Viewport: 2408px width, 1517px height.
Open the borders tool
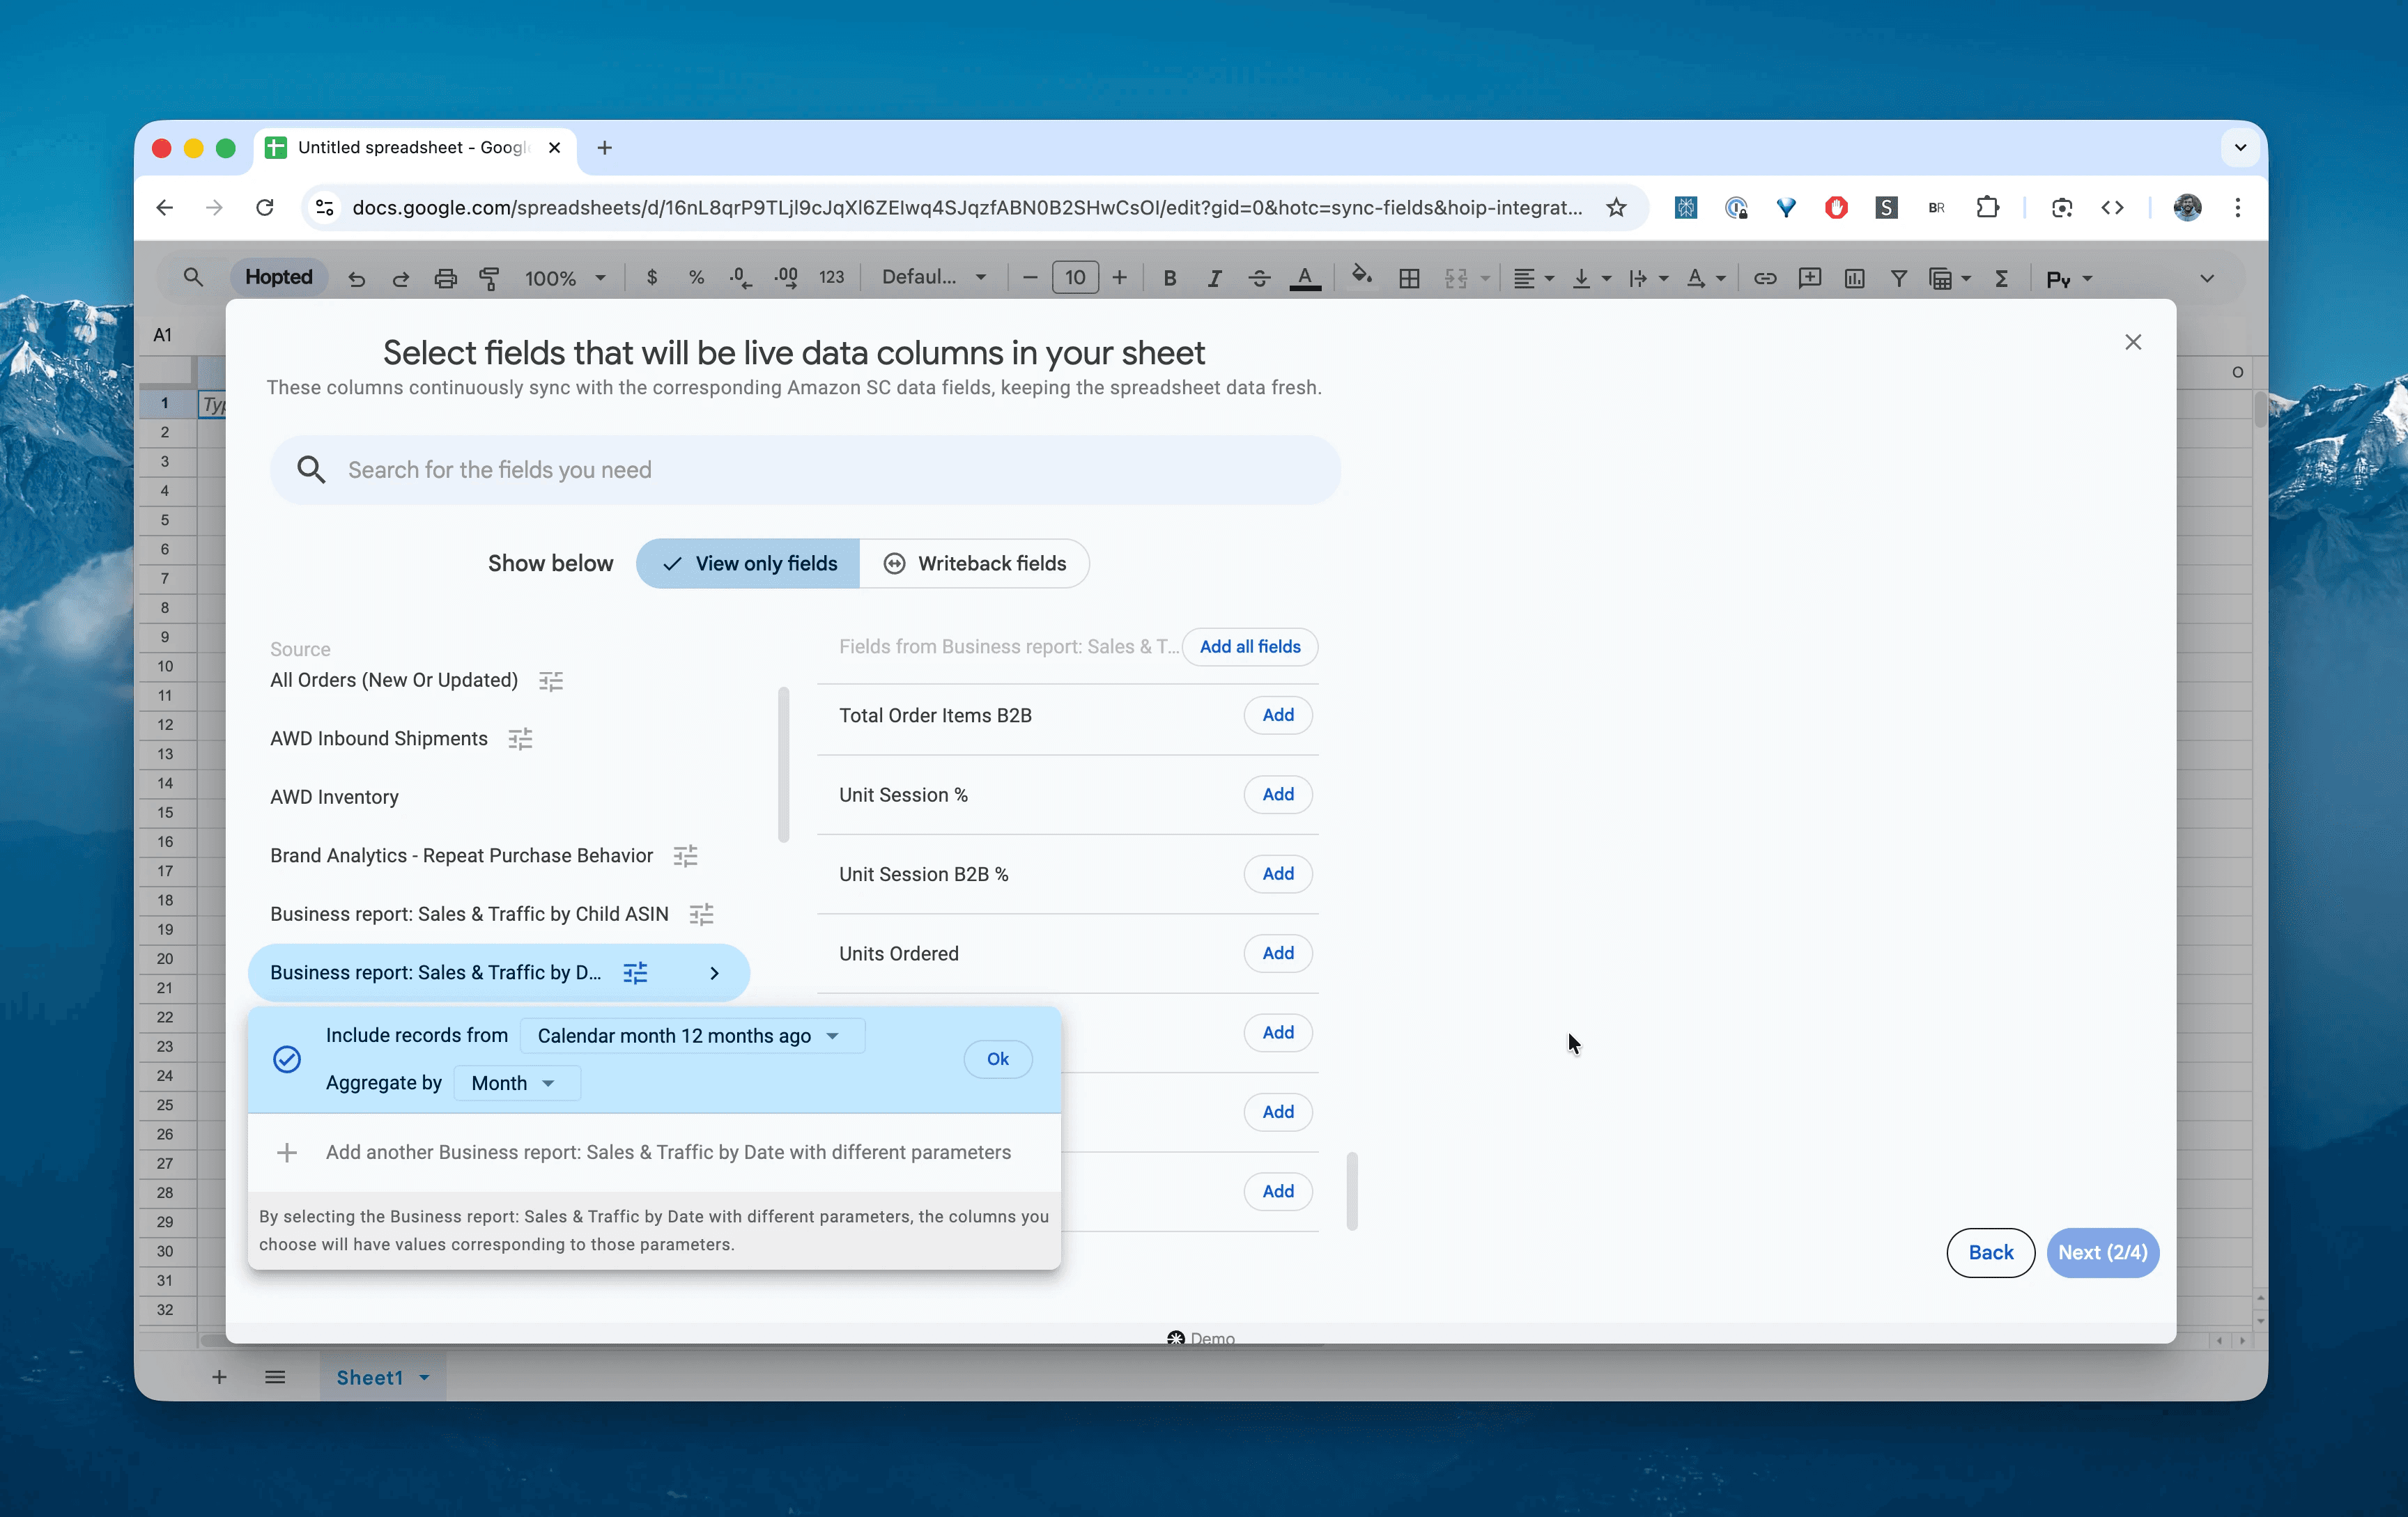coord(1409,279)
